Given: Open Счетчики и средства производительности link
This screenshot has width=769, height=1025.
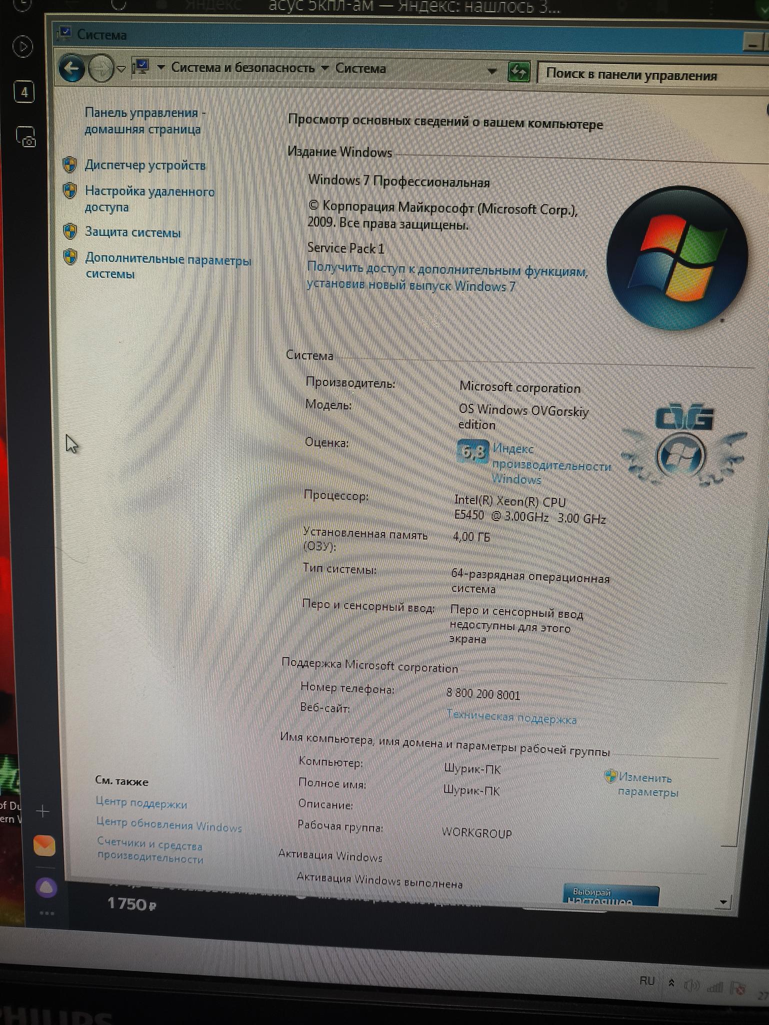Looking at the screenshot, I should pos(150,851).
